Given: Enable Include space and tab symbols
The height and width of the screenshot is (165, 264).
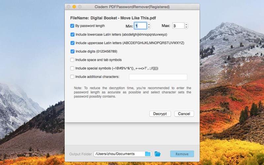Looking at the screenshot, I should click(x=72, y=60).
